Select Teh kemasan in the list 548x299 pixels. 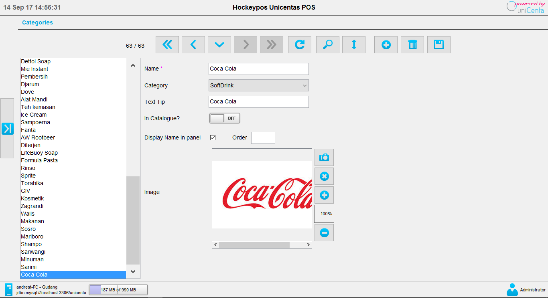point(73,107)
